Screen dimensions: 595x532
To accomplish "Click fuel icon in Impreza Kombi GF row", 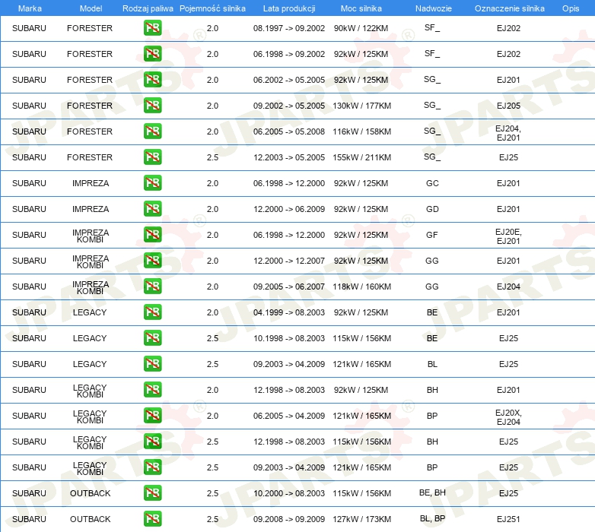I will pyautogui.click(x=152, y=235).
